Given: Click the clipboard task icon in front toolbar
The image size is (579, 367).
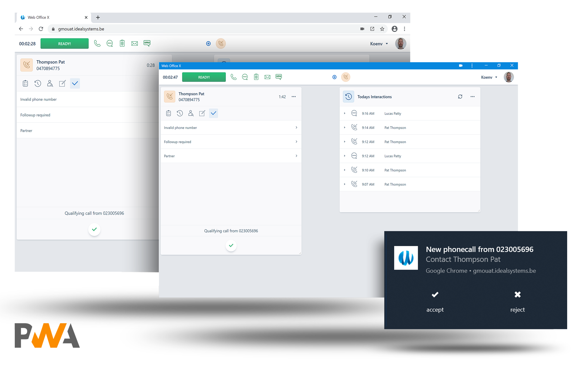Looking at the screenshot, I should point(256,77).
